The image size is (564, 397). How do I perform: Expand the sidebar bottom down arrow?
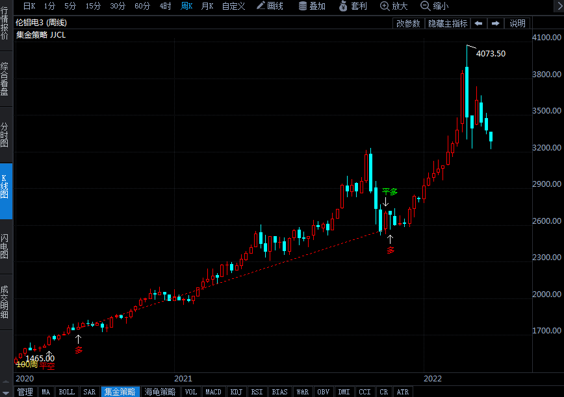coord(6,393)
